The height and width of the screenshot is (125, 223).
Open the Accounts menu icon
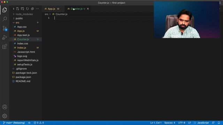point(5,107)
